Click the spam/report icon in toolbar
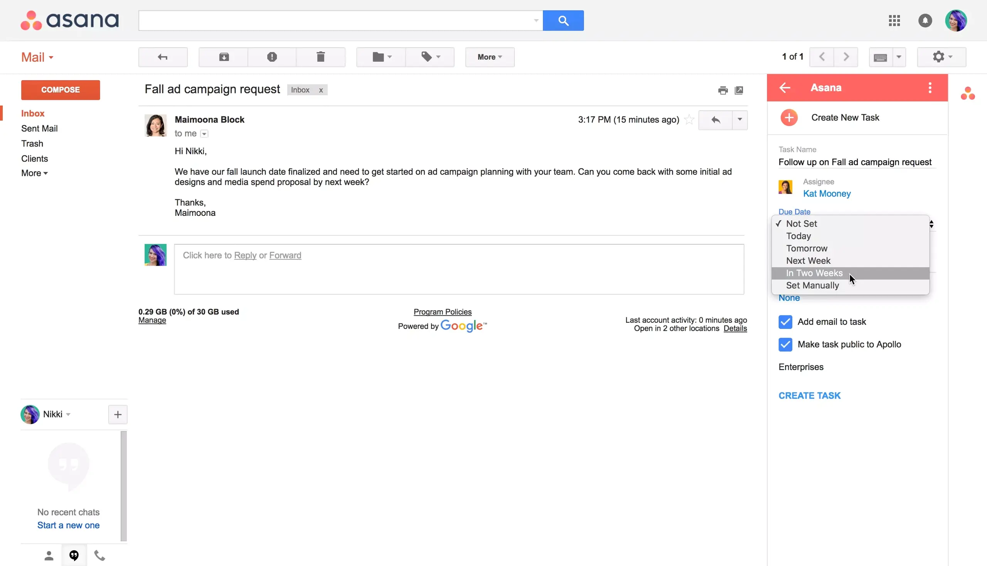Viewport: 987px width, 566px height. click(x=273, y=57)
